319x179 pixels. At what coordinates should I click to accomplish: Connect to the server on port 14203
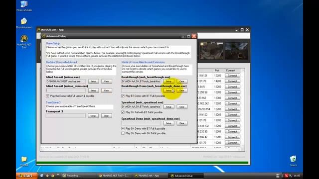[232, 81]
